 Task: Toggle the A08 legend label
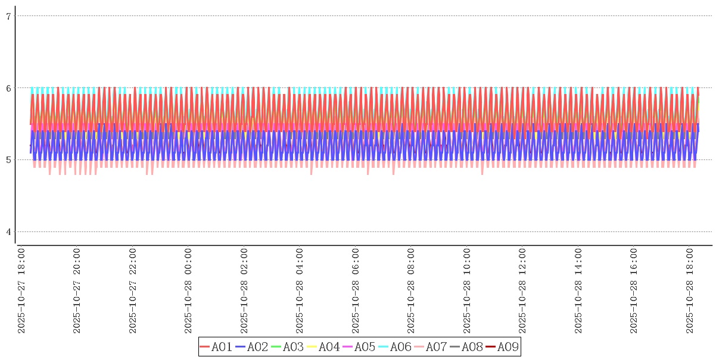(x=472, y=347)
